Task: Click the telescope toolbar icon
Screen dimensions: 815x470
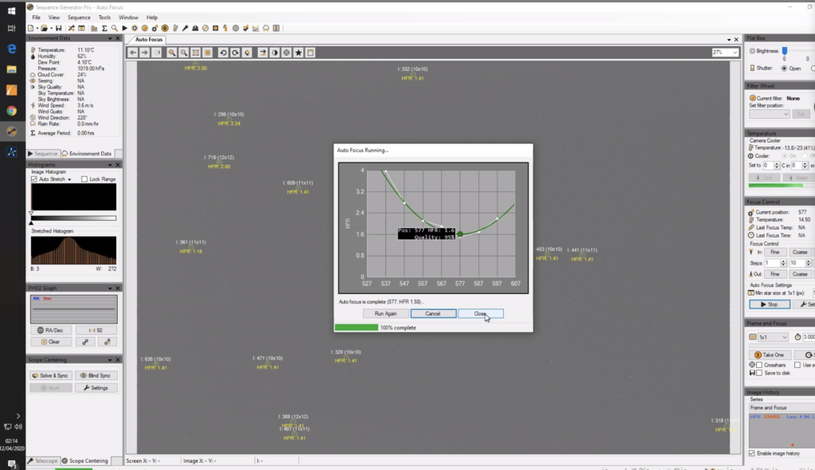Action: pos(185,28)
